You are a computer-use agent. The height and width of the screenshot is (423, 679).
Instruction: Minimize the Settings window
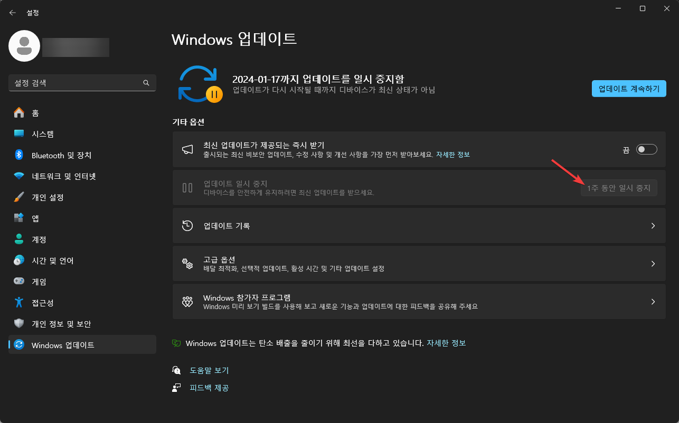coord(618,8)
